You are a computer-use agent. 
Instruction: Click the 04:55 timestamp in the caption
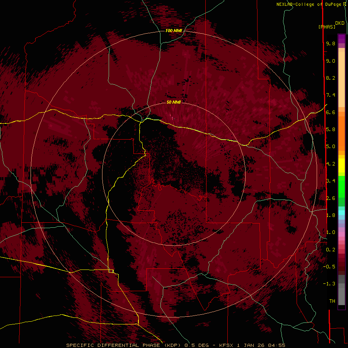(276, 345)
